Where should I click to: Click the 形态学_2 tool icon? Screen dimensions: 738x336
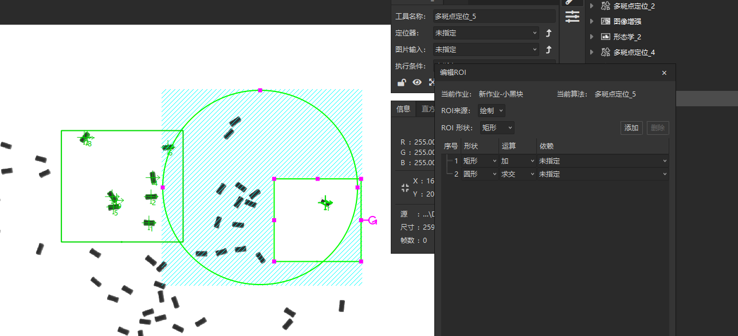click(605, 37)
